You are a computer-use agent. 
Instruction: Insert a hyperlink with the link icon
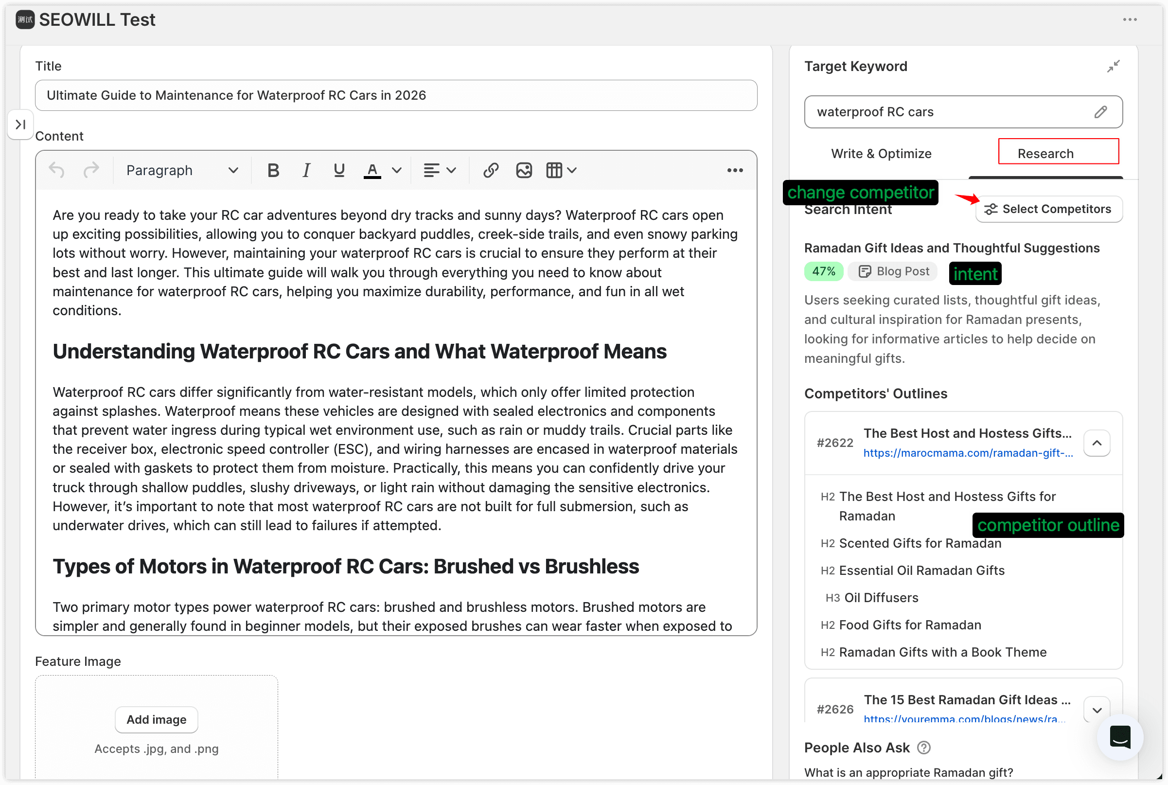click(491, 170)
